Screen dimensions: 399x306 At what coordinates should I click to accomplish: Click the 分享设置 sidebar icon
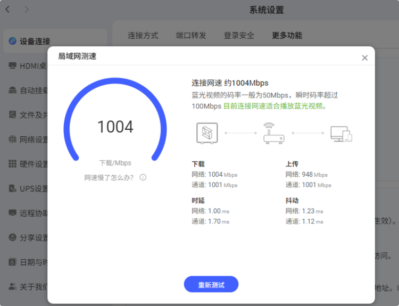tap(12, 237)
